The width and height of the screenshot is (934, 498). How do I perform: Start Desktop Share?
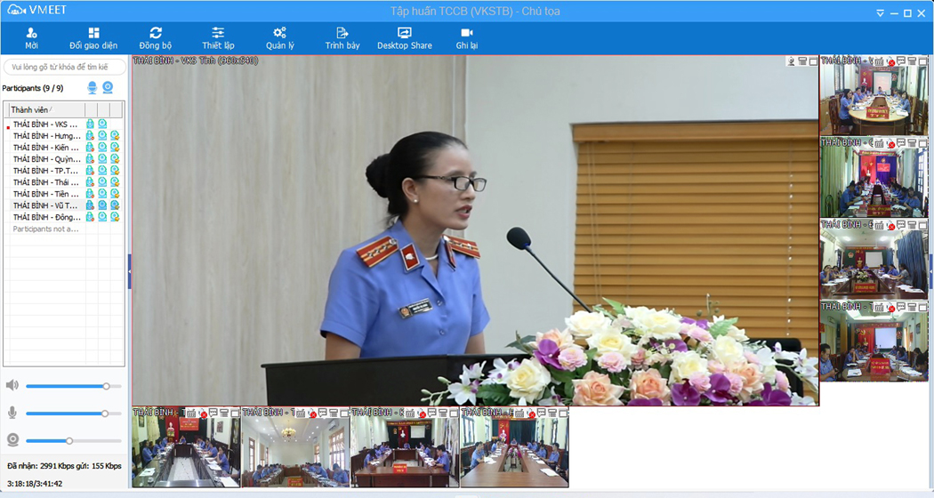405,38
